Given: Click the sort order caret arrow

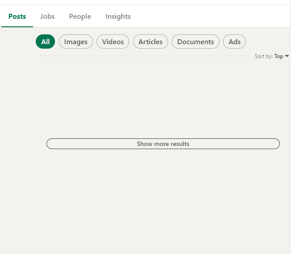Looking at the screenshot, I should tap(287, 56).
